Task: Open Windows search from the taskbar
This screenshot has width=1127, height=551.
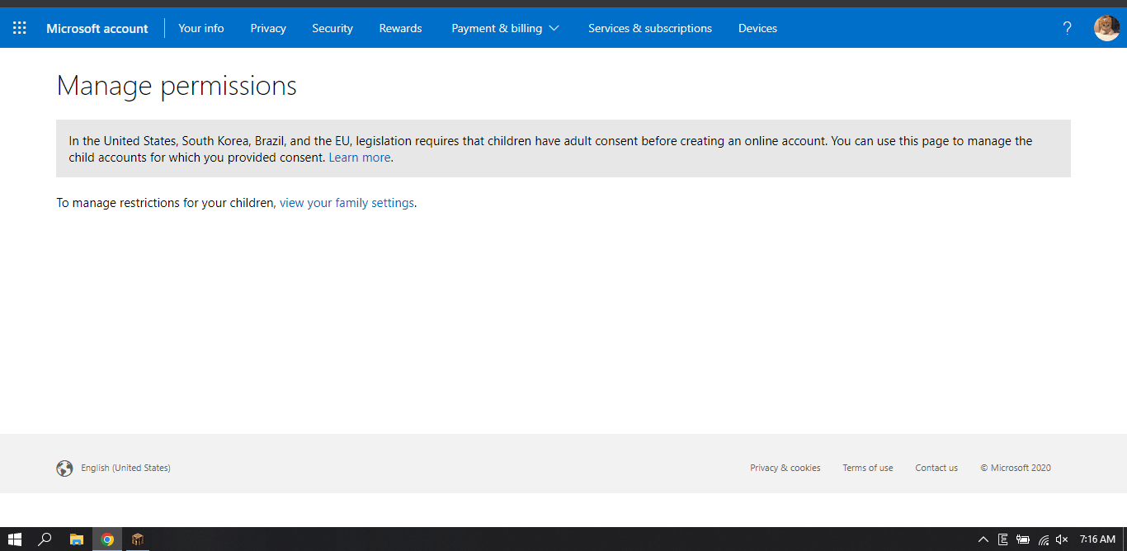Action: coord(45,539)
